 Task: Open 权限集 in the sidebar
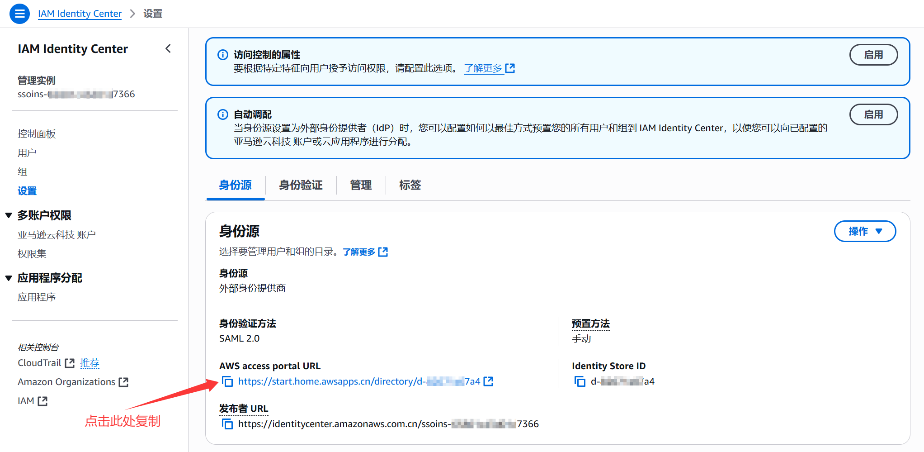[x=32, y=254]
